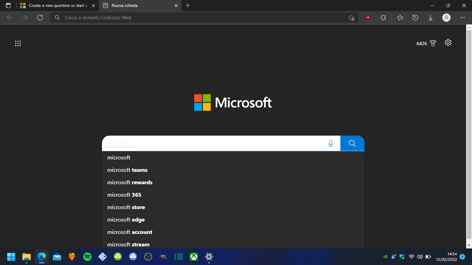Click the blue search magnifier button
The image size is (472, 265).
click(x=352, y=144)
